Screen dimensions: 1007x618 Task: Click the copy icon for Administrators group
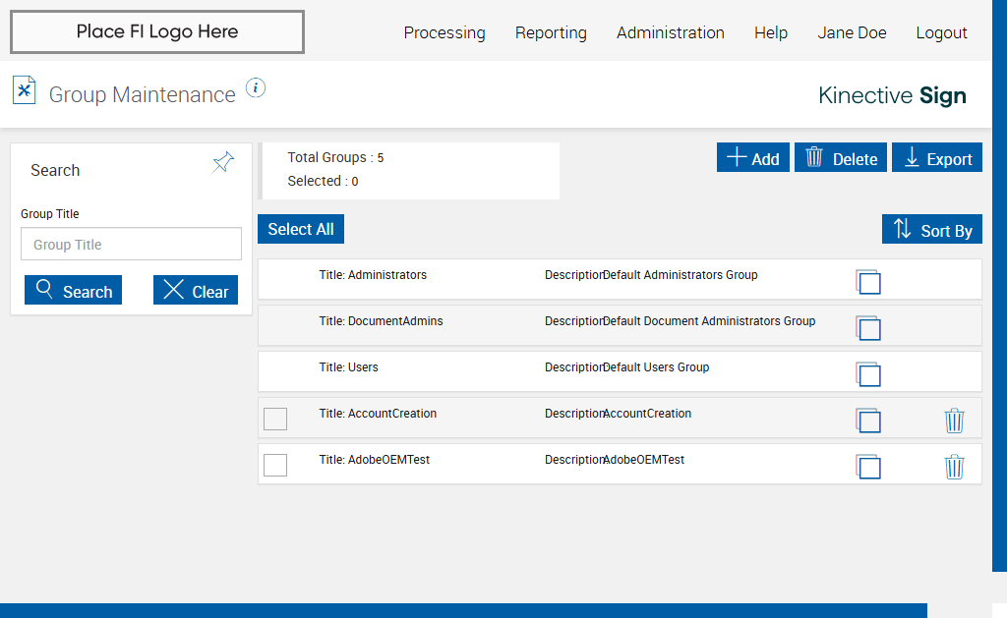868,282
